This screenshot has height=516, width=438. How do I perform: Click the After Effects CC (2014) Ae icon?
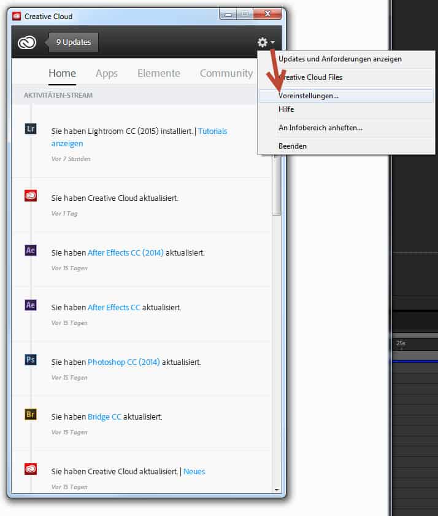[x=31, y=250]
